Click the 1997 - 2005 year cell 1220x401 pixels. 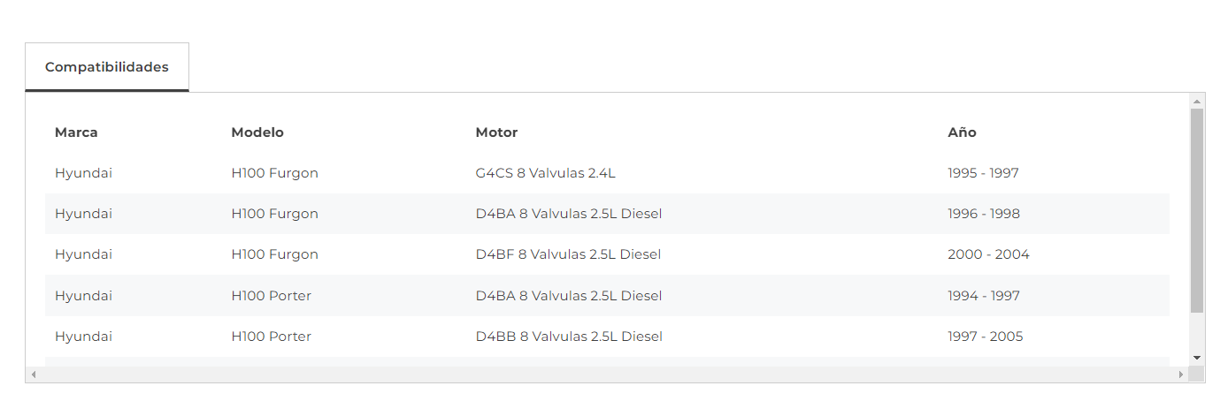coord(985,337)
